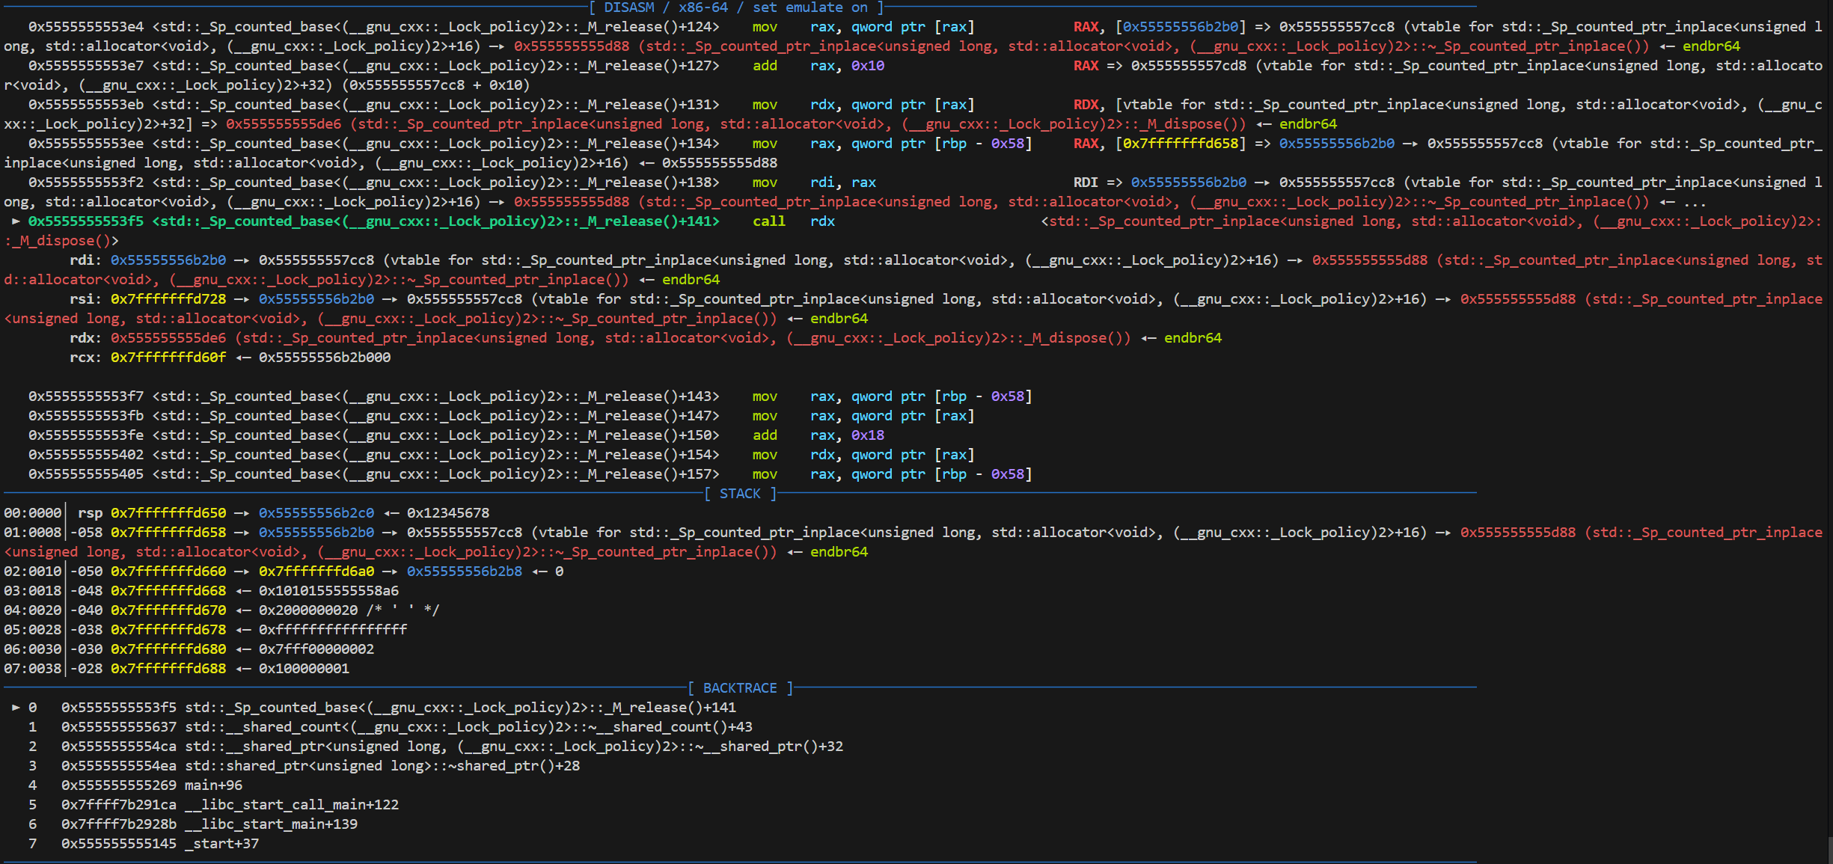Click the shared_ptr destructor frame 3 entry
The height and width of the screenshot is (864, 1833).
click(x=382, y=766)
